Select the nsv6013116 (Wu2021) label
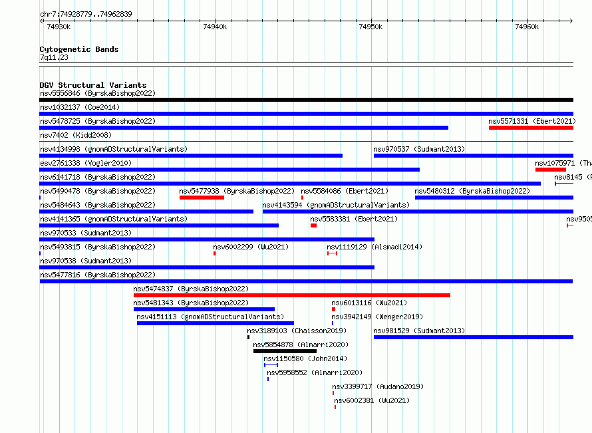592x433 pixels. [x=369, y=303]
